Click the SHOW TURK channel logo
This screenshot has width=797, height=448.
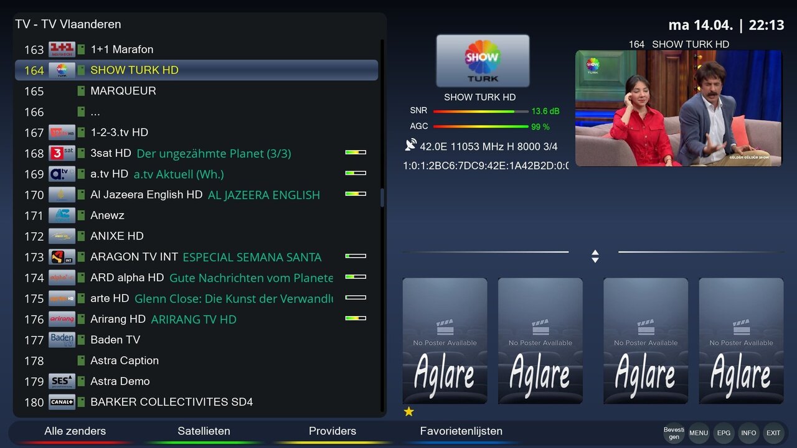tap(63, 70)
